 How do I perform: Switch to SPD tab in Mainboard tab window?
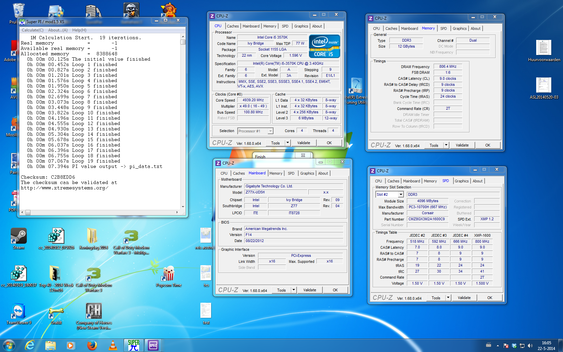pyautogui.click(x=291, y=173)
